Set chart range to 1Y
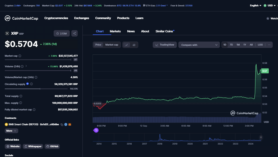 point(245,45)
